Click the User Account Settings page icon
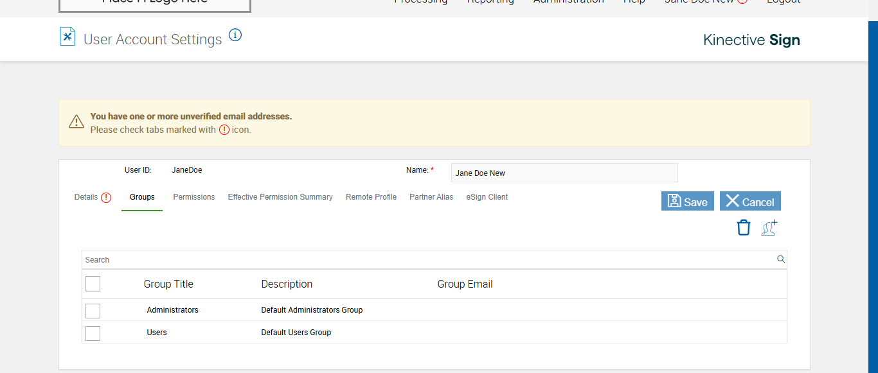 (x=67, y=37)
